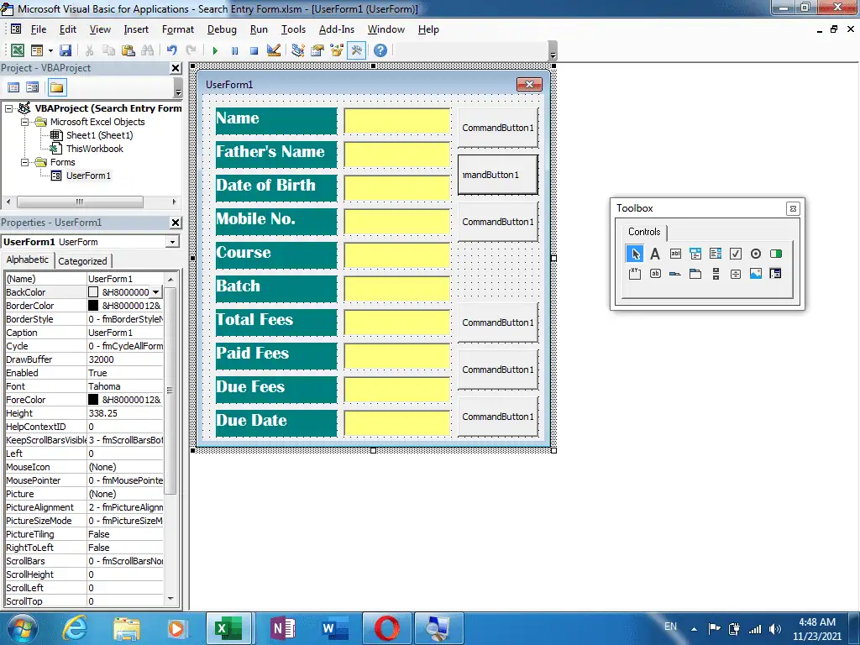This screenshot has width=860, height=645.
Task: Collapse the VBAProject tree node
Action: click(x=8, y=108)
